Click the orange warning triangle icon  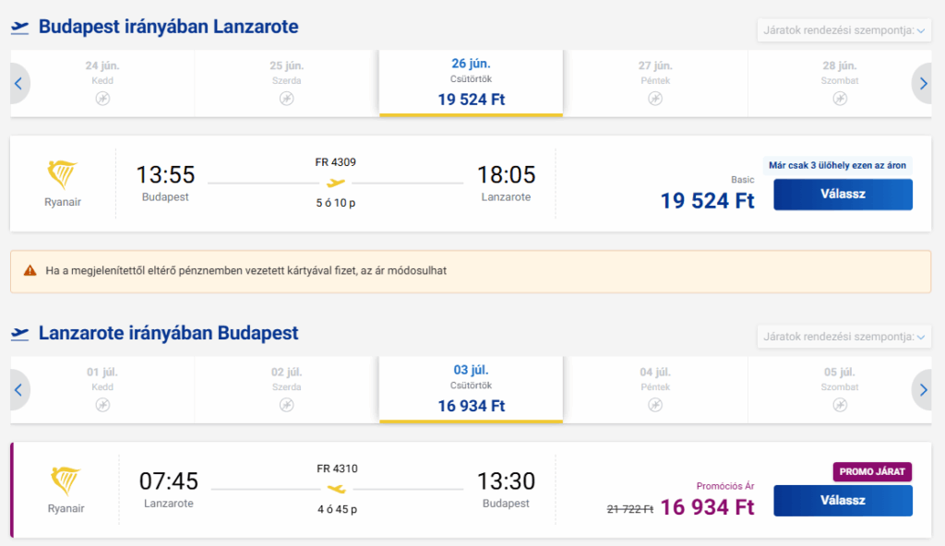point(30,270)
